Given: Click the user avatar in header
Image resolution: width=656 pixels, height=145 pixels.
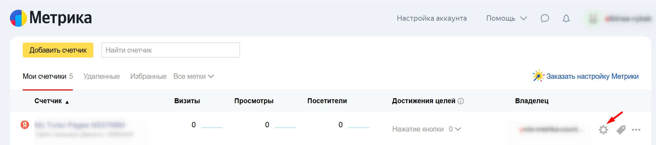Looking at the screenshot, I should click(593, 18).
